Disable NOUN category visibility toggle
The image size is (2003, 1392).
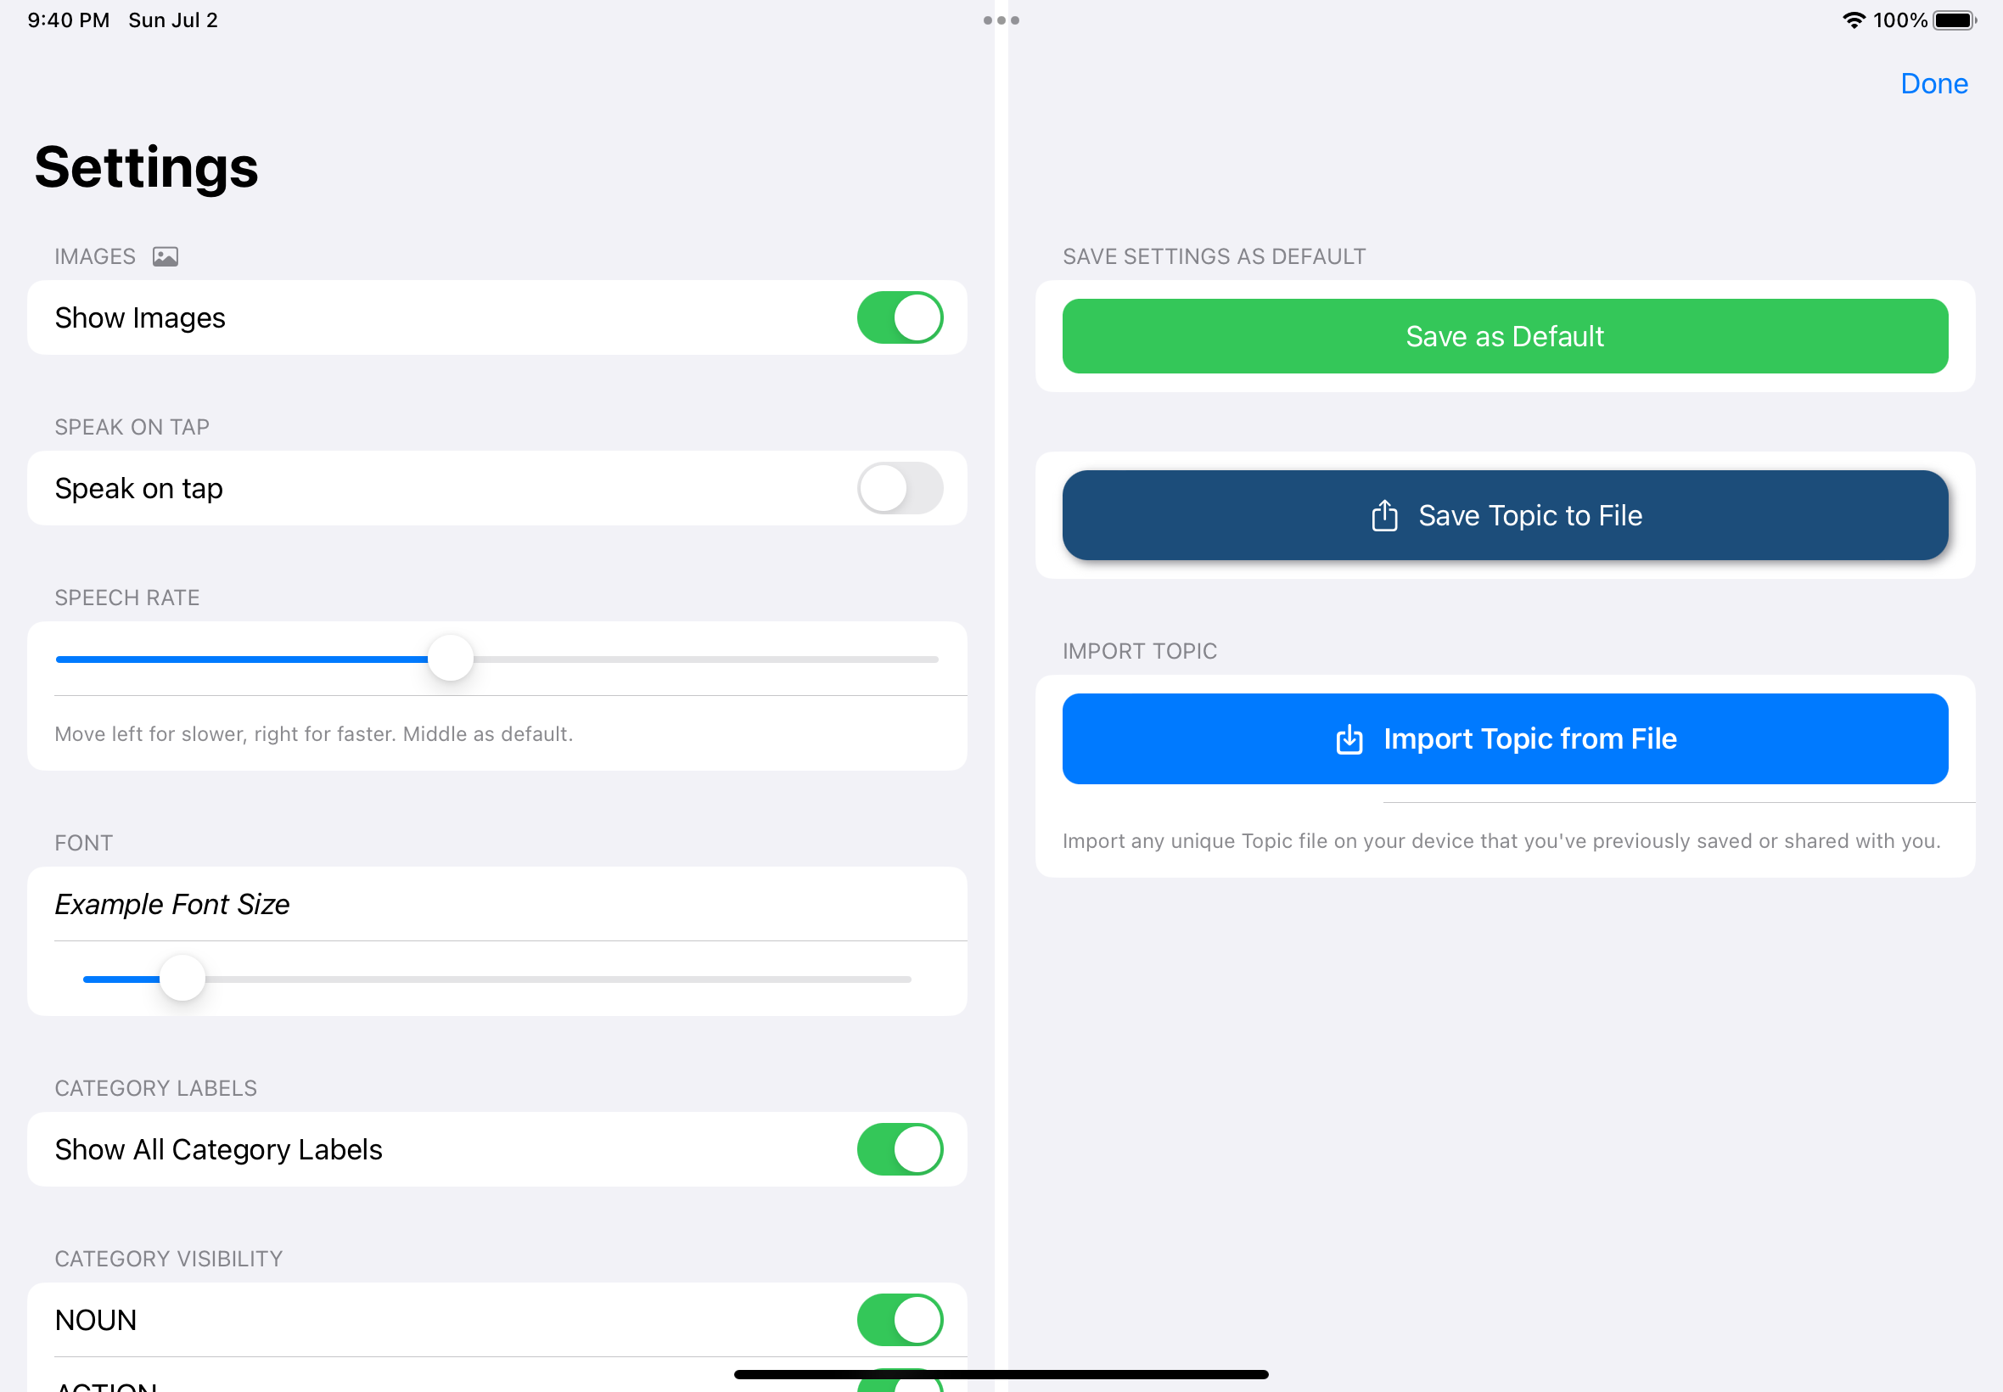coord(900,1319)
